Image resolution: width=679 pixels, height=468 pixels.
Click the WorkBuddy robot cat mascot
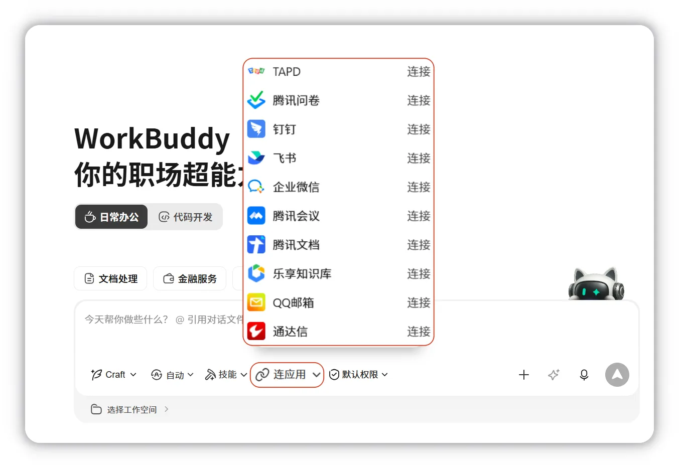tap(596, 284)
